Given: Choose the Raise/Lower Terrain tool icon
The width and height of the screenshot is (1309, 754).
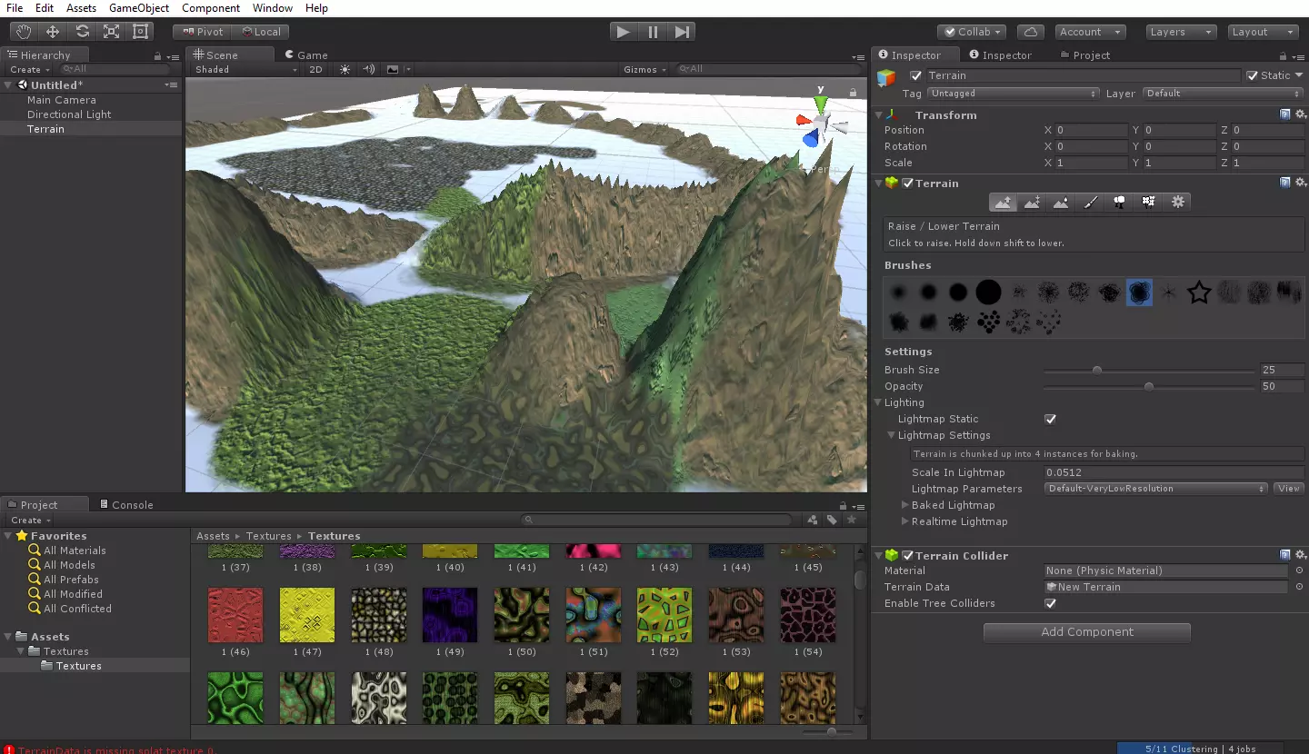Looking at the screenshot, I should (1004, 203).
